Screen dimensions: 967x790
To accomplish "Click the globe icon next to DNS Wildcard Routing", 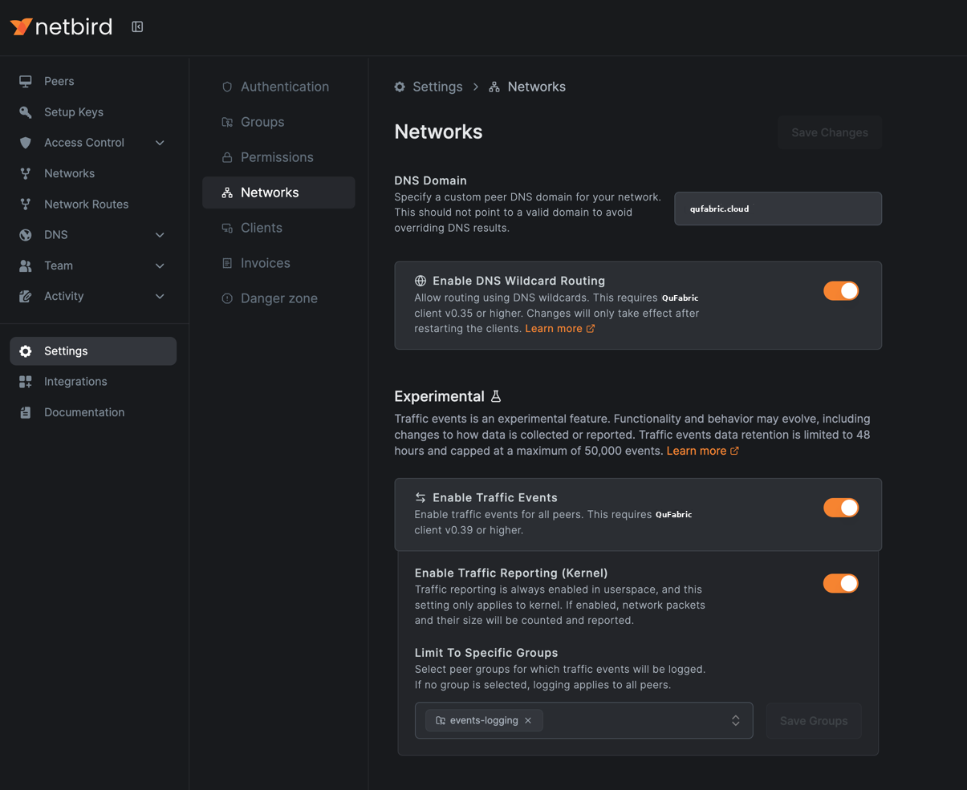I will (x=421, y=281).
